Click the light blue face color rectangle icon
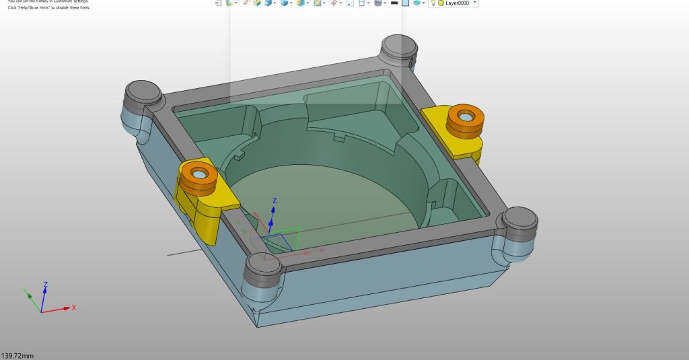This screenshot has height=360, width=689. click(405, 3)
